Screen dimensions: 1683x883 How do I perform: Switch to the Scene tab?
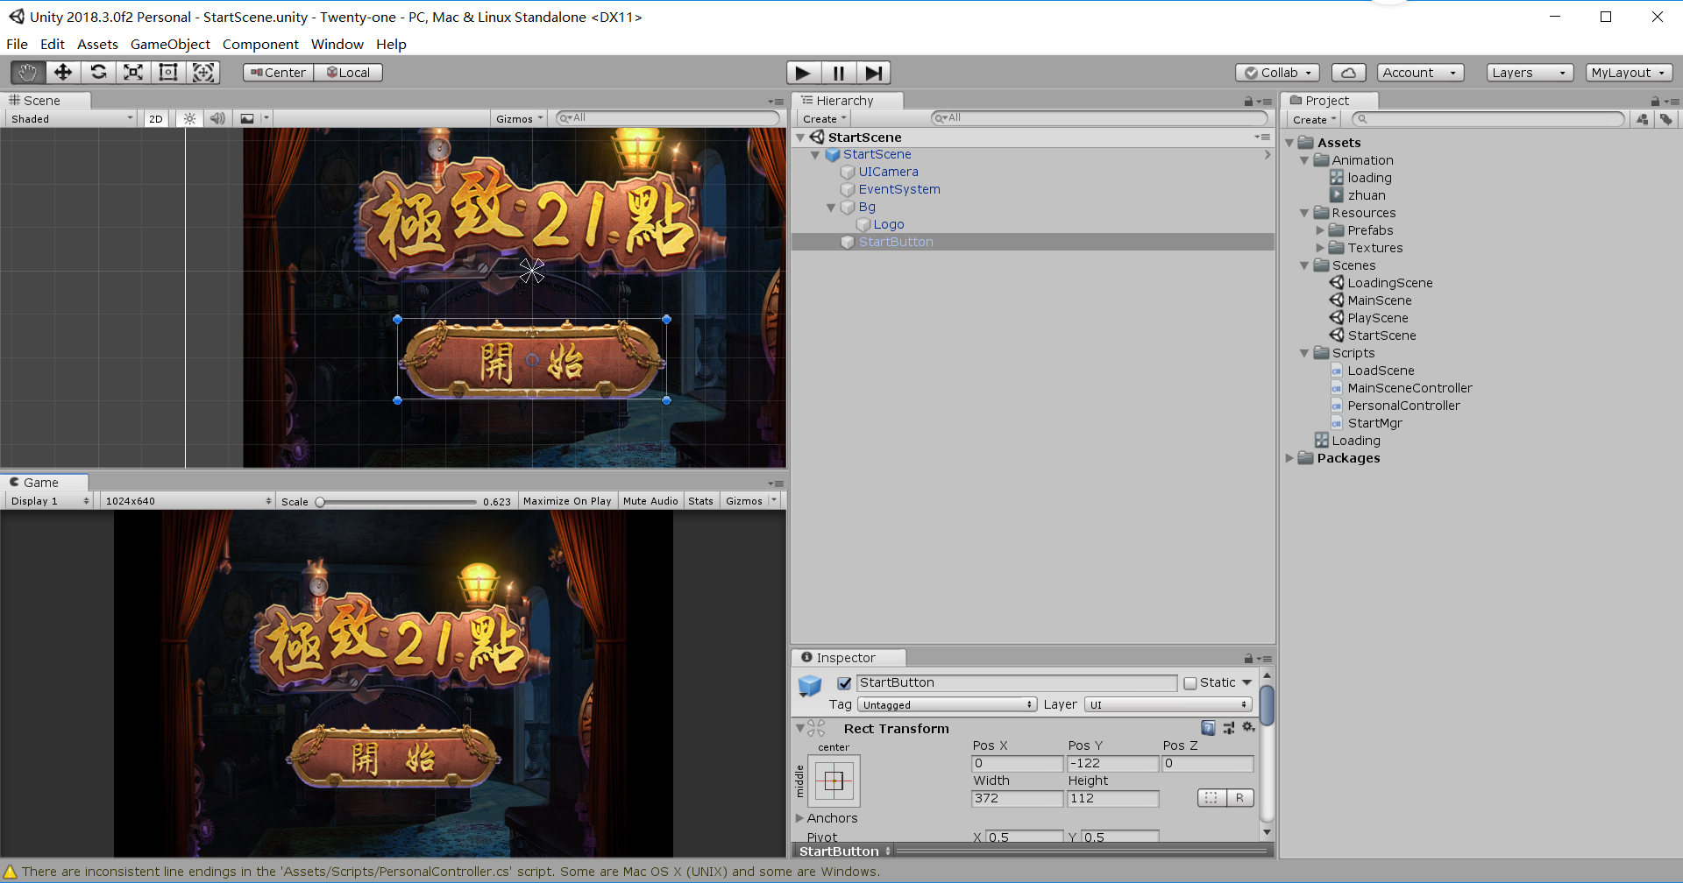[x=44, y=101]
